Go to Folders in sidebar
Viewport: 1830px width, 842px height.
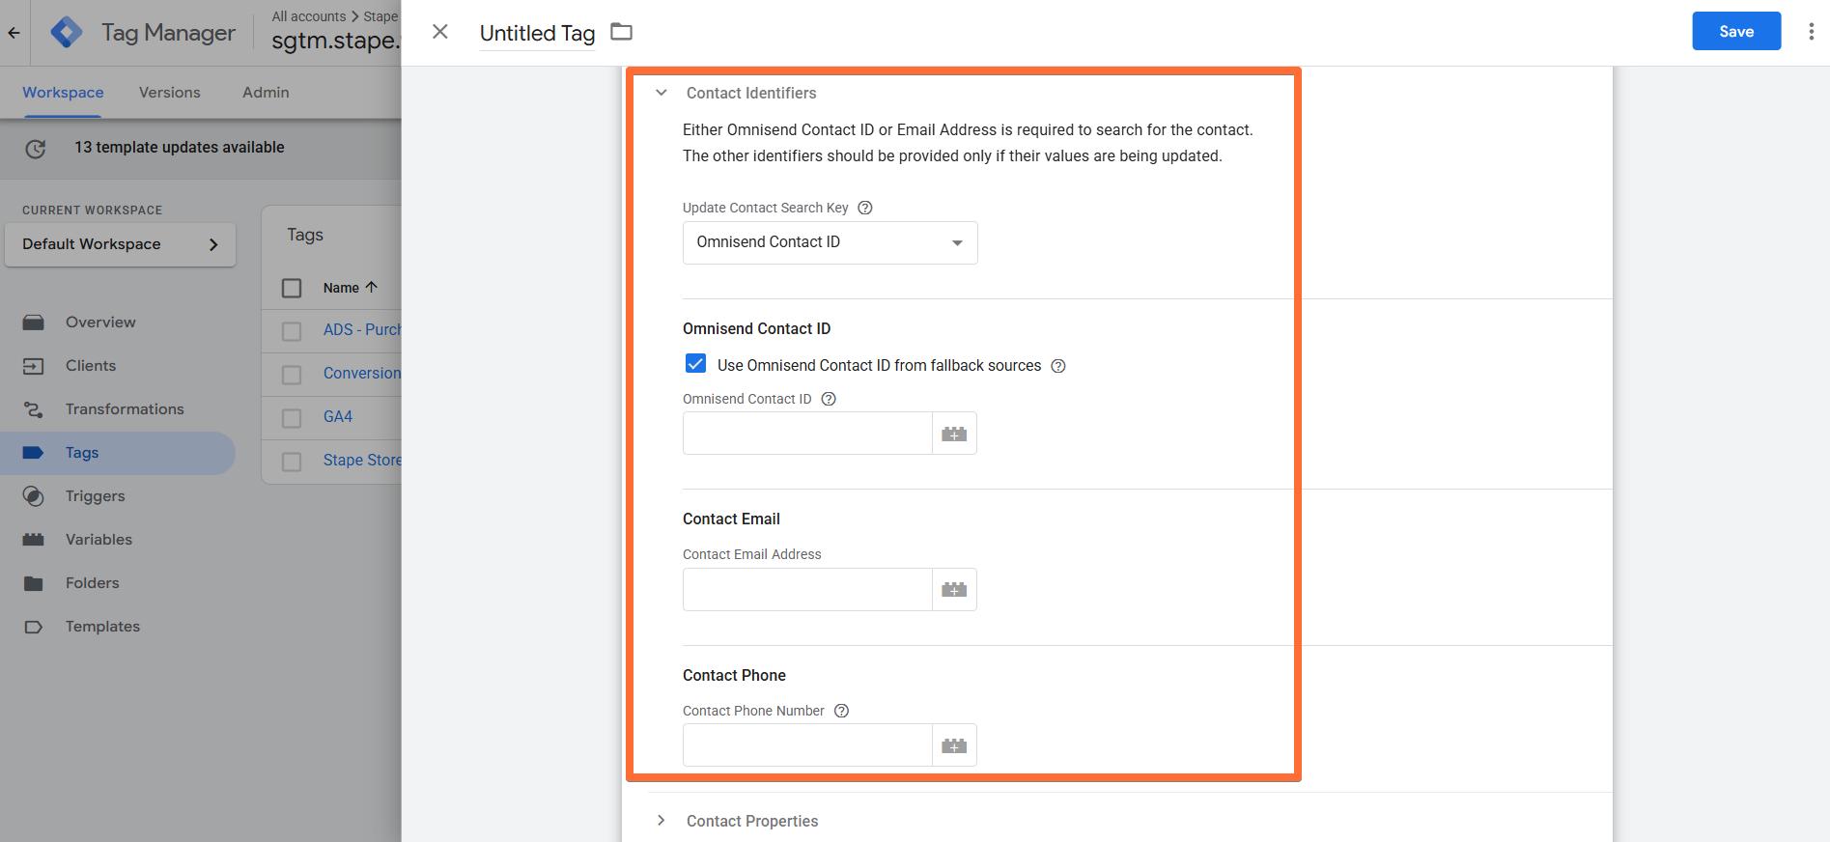93,583
